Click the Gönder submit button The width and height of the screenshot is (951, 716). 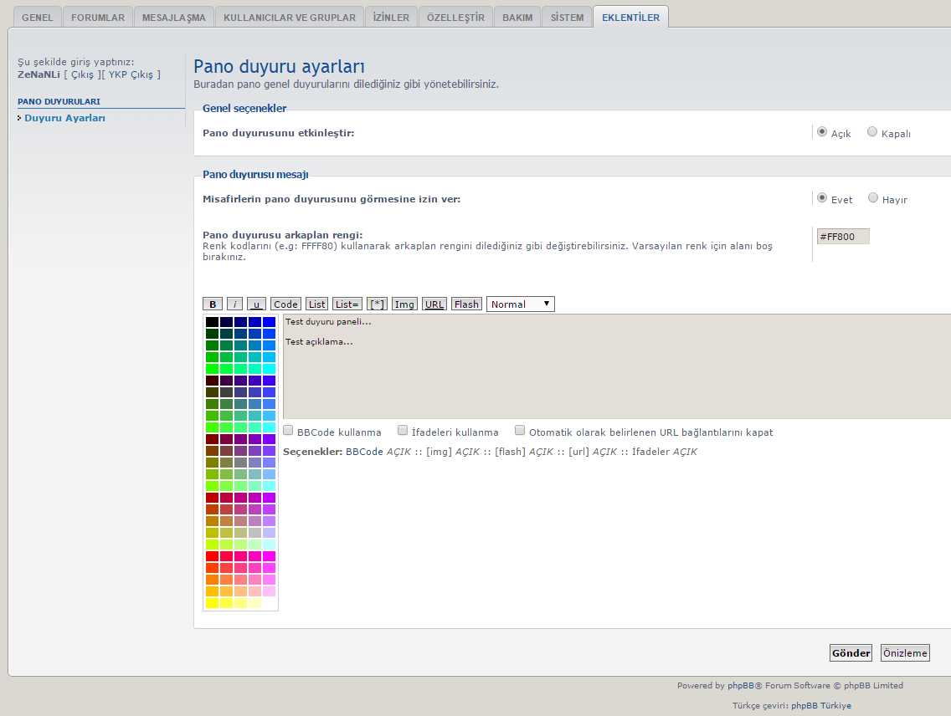[851, 653]
